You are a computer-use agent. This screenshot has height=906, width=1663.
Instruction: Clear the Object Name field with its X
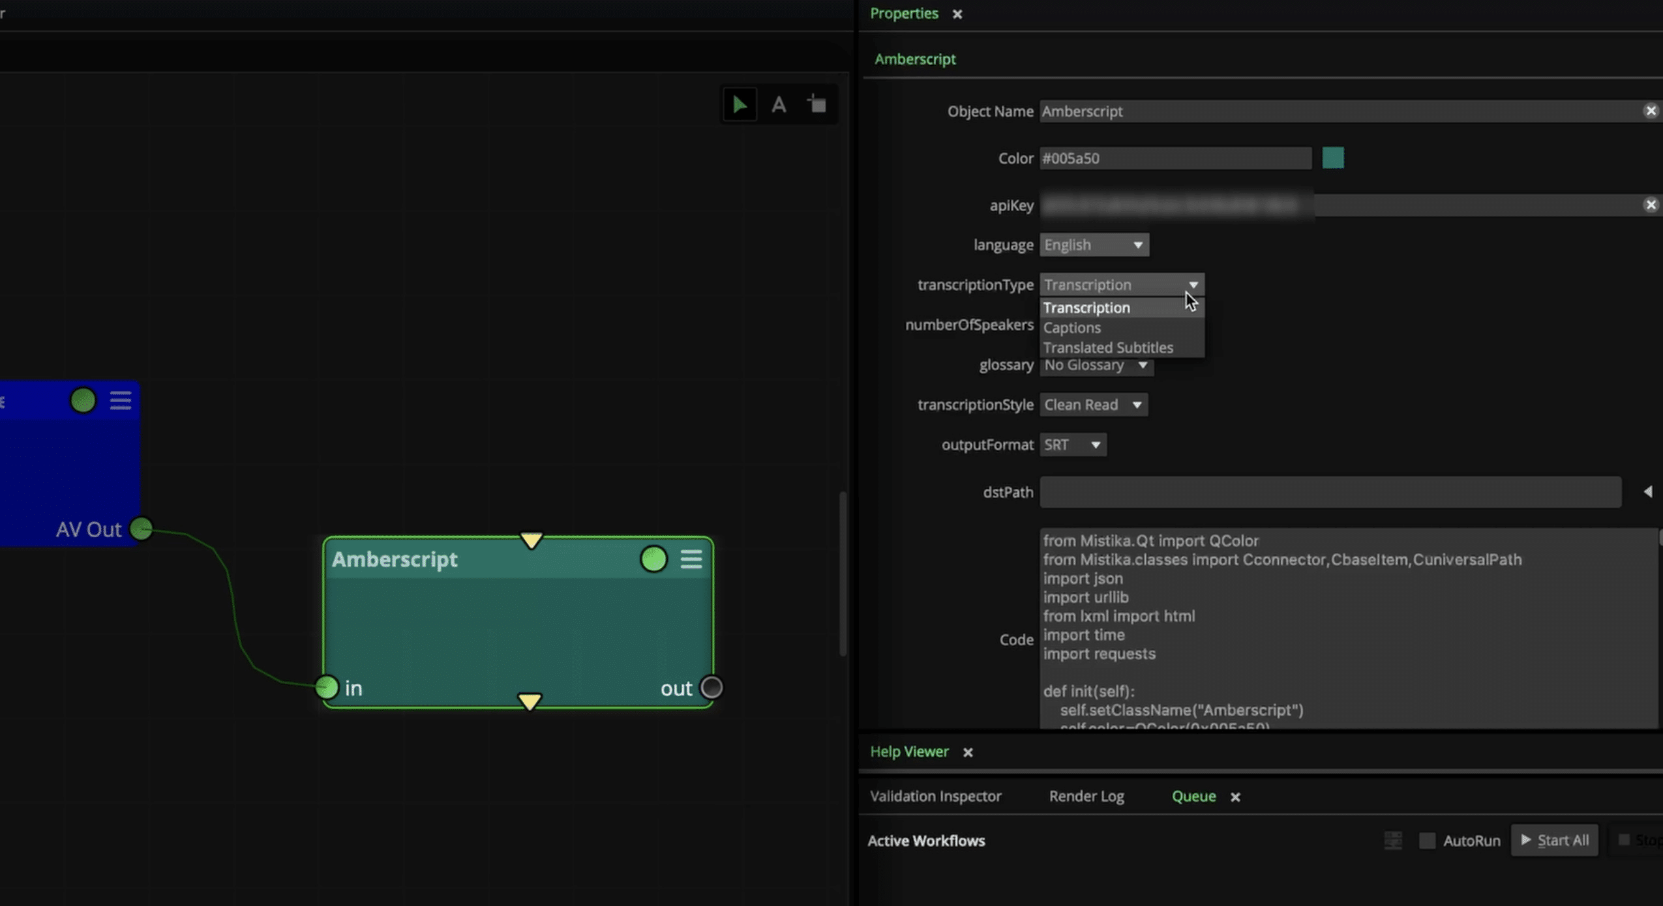click(x=1651, y=111)
